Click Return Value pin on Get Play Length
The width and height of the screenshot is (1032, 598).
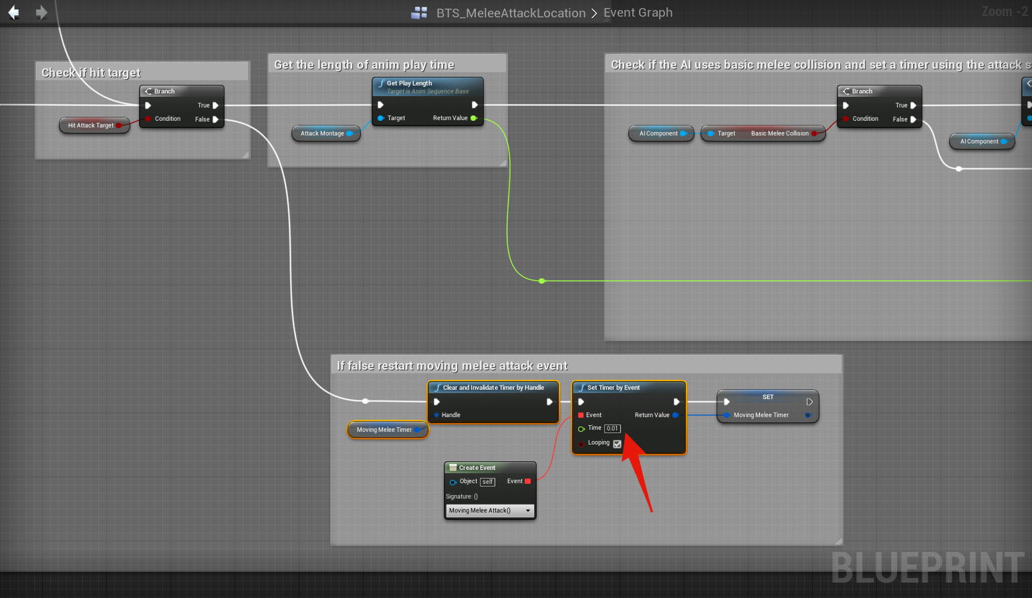(474, 118)
